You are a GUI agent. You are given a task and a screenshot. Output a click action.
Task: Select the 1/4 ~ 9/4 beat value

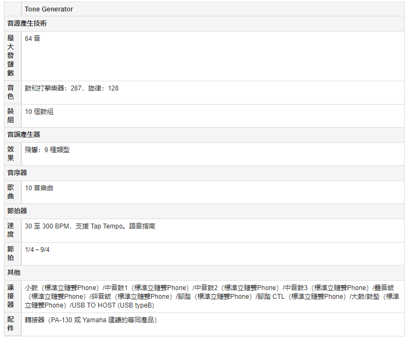pyautogui.click(x=37, y=250)
